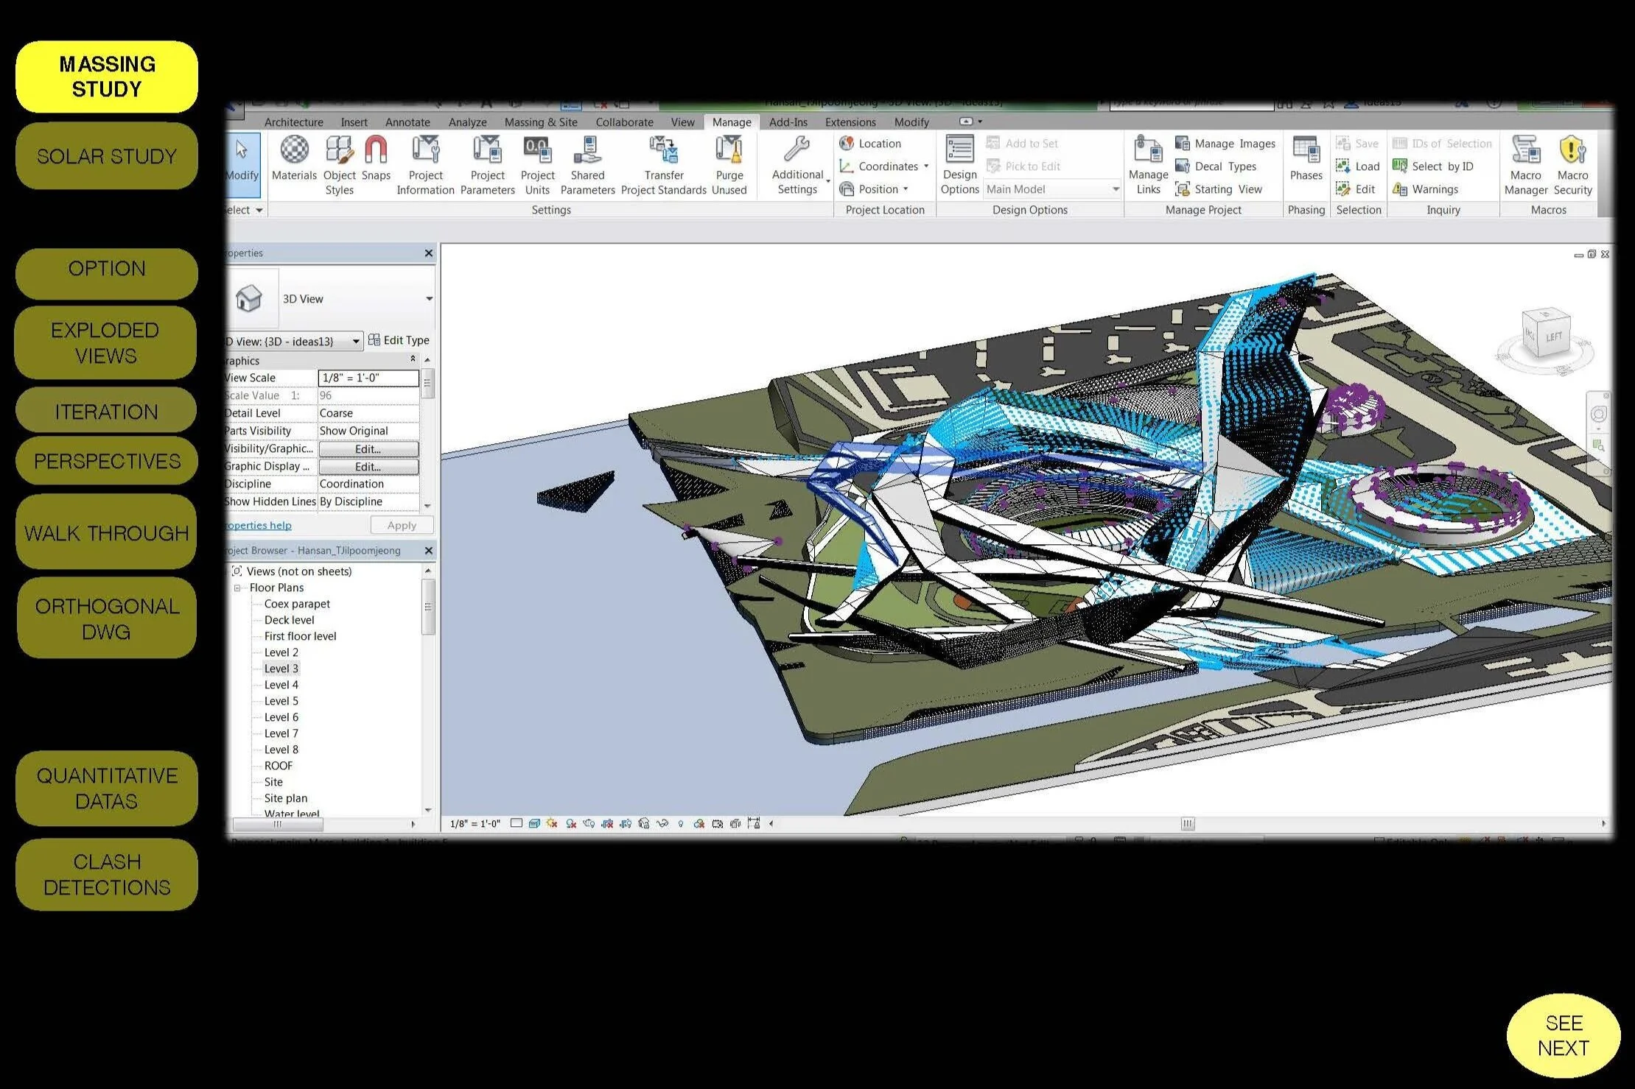Open Main Model design option dropdown

pyautogui.click(x=1115, y=189)
